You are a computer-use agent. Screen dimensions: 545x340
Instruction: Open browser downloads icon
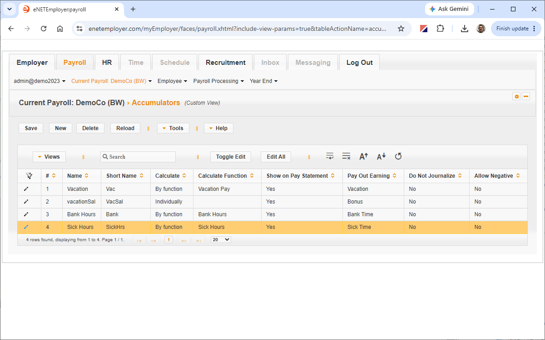pos(464,29)
